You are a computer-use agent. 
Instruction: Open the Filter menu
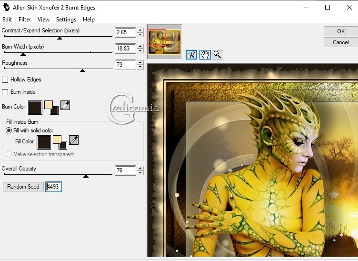coord(25,20)
